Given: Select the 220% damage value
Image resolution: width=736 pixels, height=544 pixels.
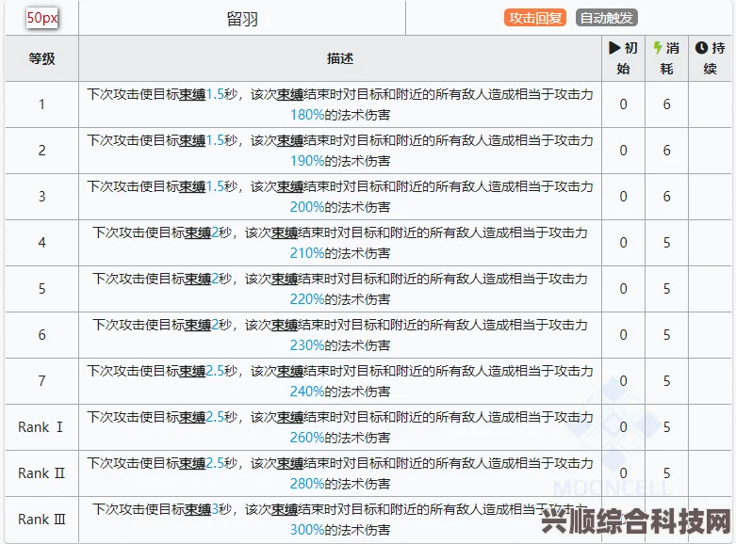Looking at the screenshot, I should point(307,299).
